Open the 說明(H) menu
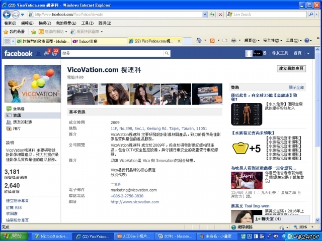Screen dimensions: 322x241 pyautogui.click(x=105, y=23)
